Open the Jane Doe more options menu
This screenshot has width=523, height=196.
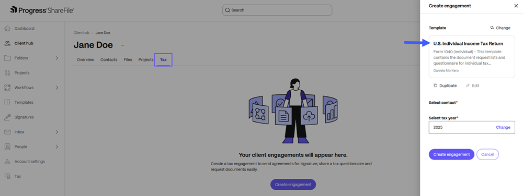[x=122, y=45]
